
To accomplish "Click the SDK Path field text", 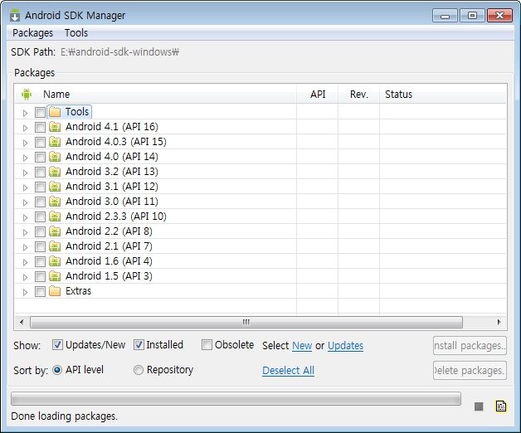I will (119, 52).
